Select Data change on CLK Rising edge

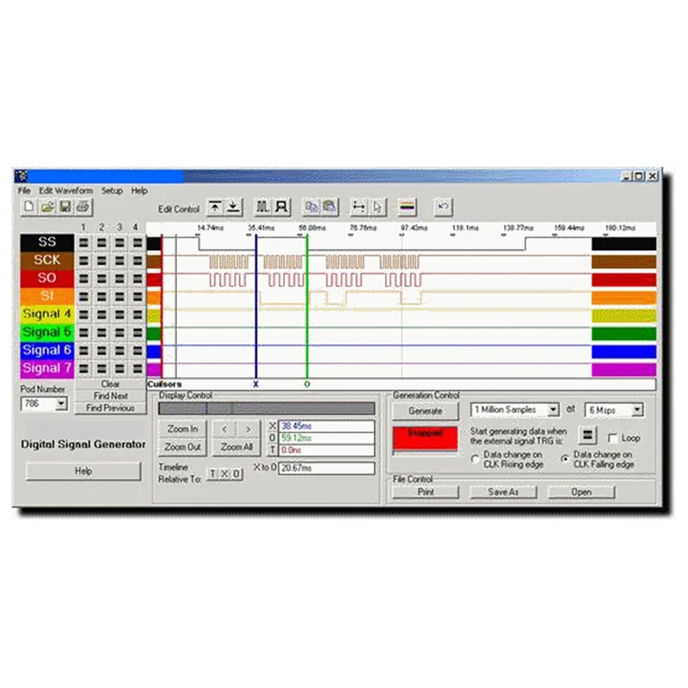click(x=475, y=459)
